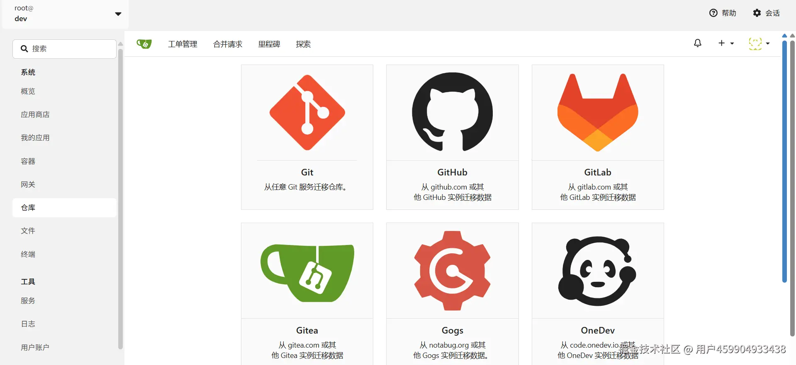Select the Git migration logo
The image size is (796, 365).
307,113
